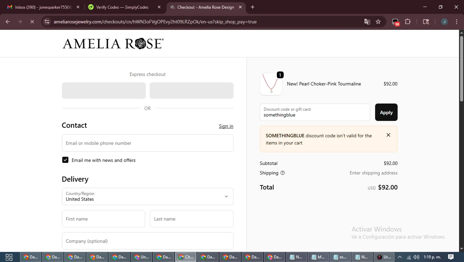Click the Subtotal $92.00 amount
This screenshot has width=464, height=262.
(x=390, y=163)
